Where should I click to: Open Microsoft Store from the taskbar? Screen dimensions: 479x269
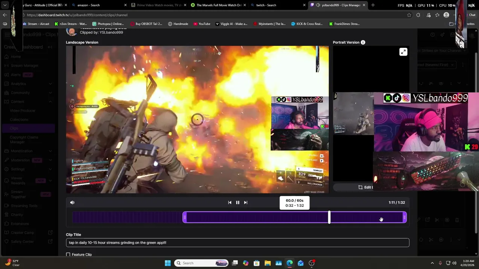click(x=256, y=263)
